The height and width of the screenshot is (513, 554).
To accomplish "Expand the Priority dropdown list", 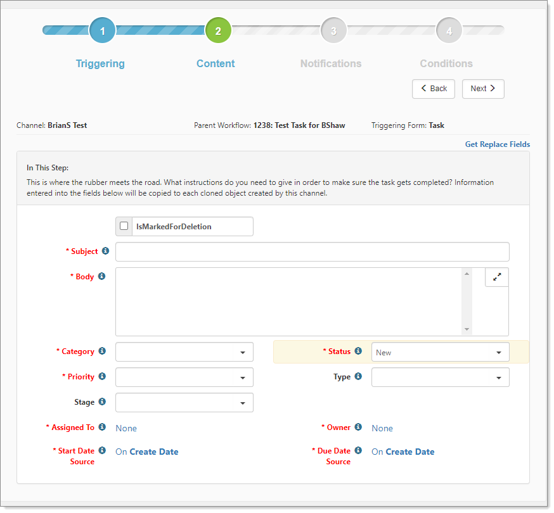I will click(x=184, y=377).
